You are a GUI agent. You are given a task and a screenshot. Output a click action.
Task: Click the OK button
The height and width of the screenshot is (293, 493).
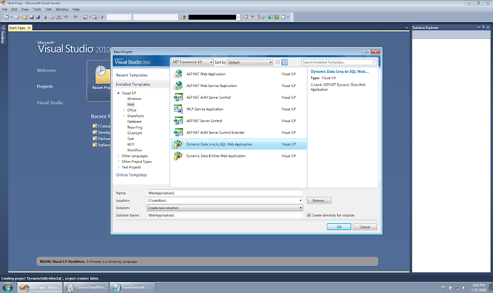pyautogui.click(x=339, y=226)
